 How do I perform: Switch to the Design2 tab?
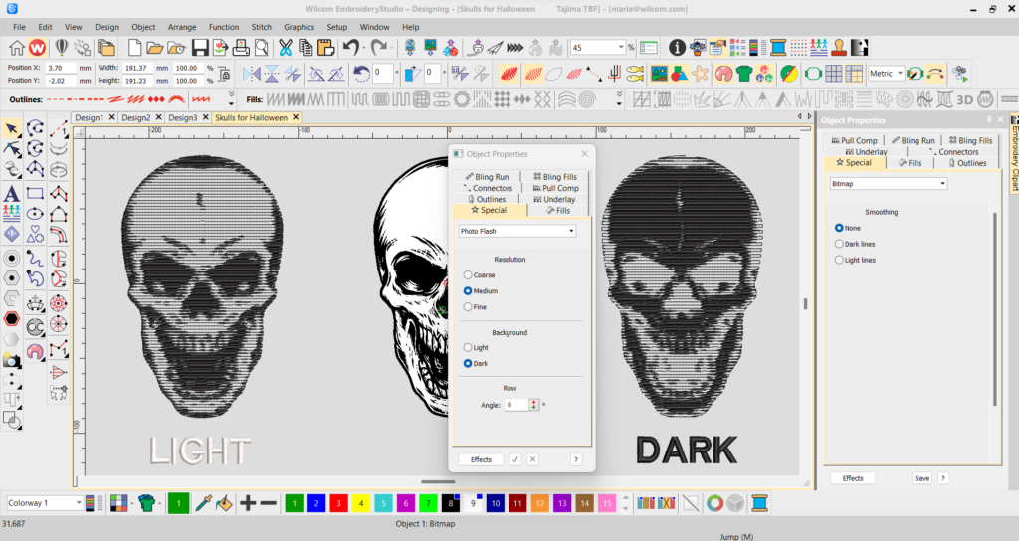tap(135, 117)
